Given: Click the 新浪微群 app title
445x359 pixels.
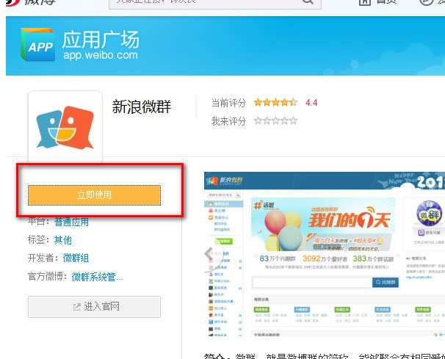Looking at the screenshot, I should [142, 106].
